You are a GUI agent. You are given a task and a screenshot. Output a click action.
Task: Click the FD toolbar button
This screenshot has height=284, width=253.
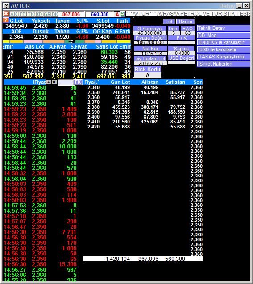point(23,14)
